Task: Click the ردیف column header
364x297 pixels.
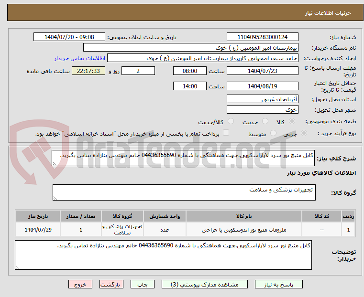Action: [x=348, y=216]
